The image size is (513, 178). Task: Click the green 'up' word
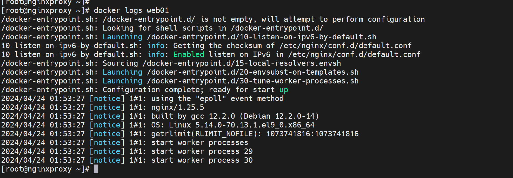click(284, 90)
